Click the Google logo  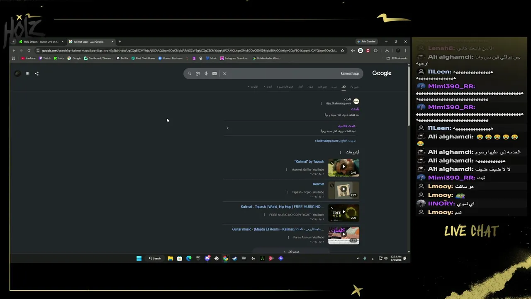point(382,73)
